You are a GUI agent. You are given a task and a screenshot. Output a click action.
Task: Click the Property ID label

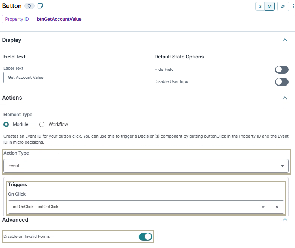coord(17,19)
